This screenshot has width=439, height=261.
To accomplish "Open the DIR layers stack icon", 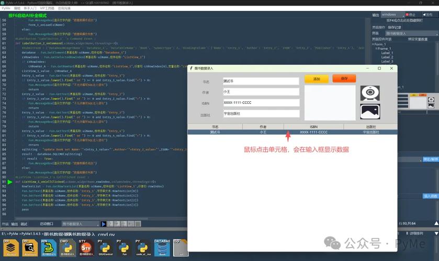I will click(11, 247).
